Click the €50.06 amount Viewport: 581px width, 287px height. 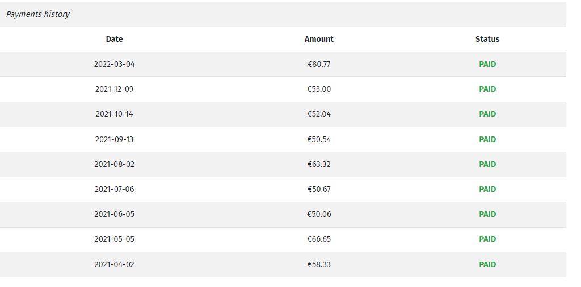(x=319, y=214)
